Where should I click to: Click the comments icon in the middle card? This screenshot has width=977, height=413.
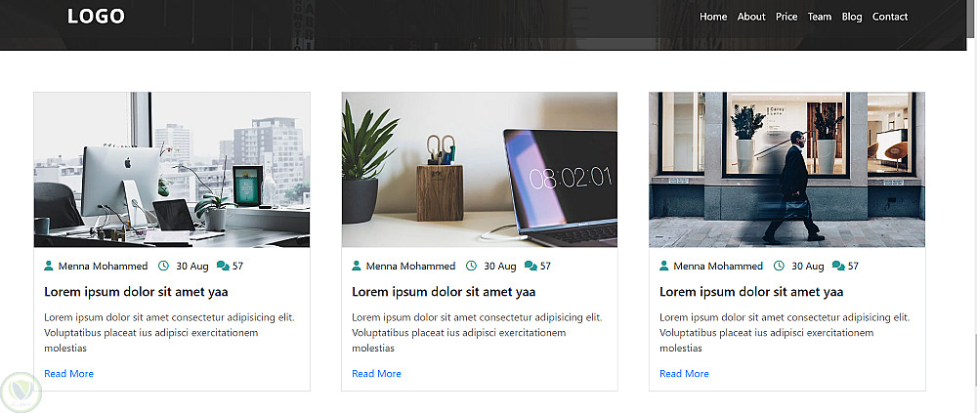pos(531,266)
